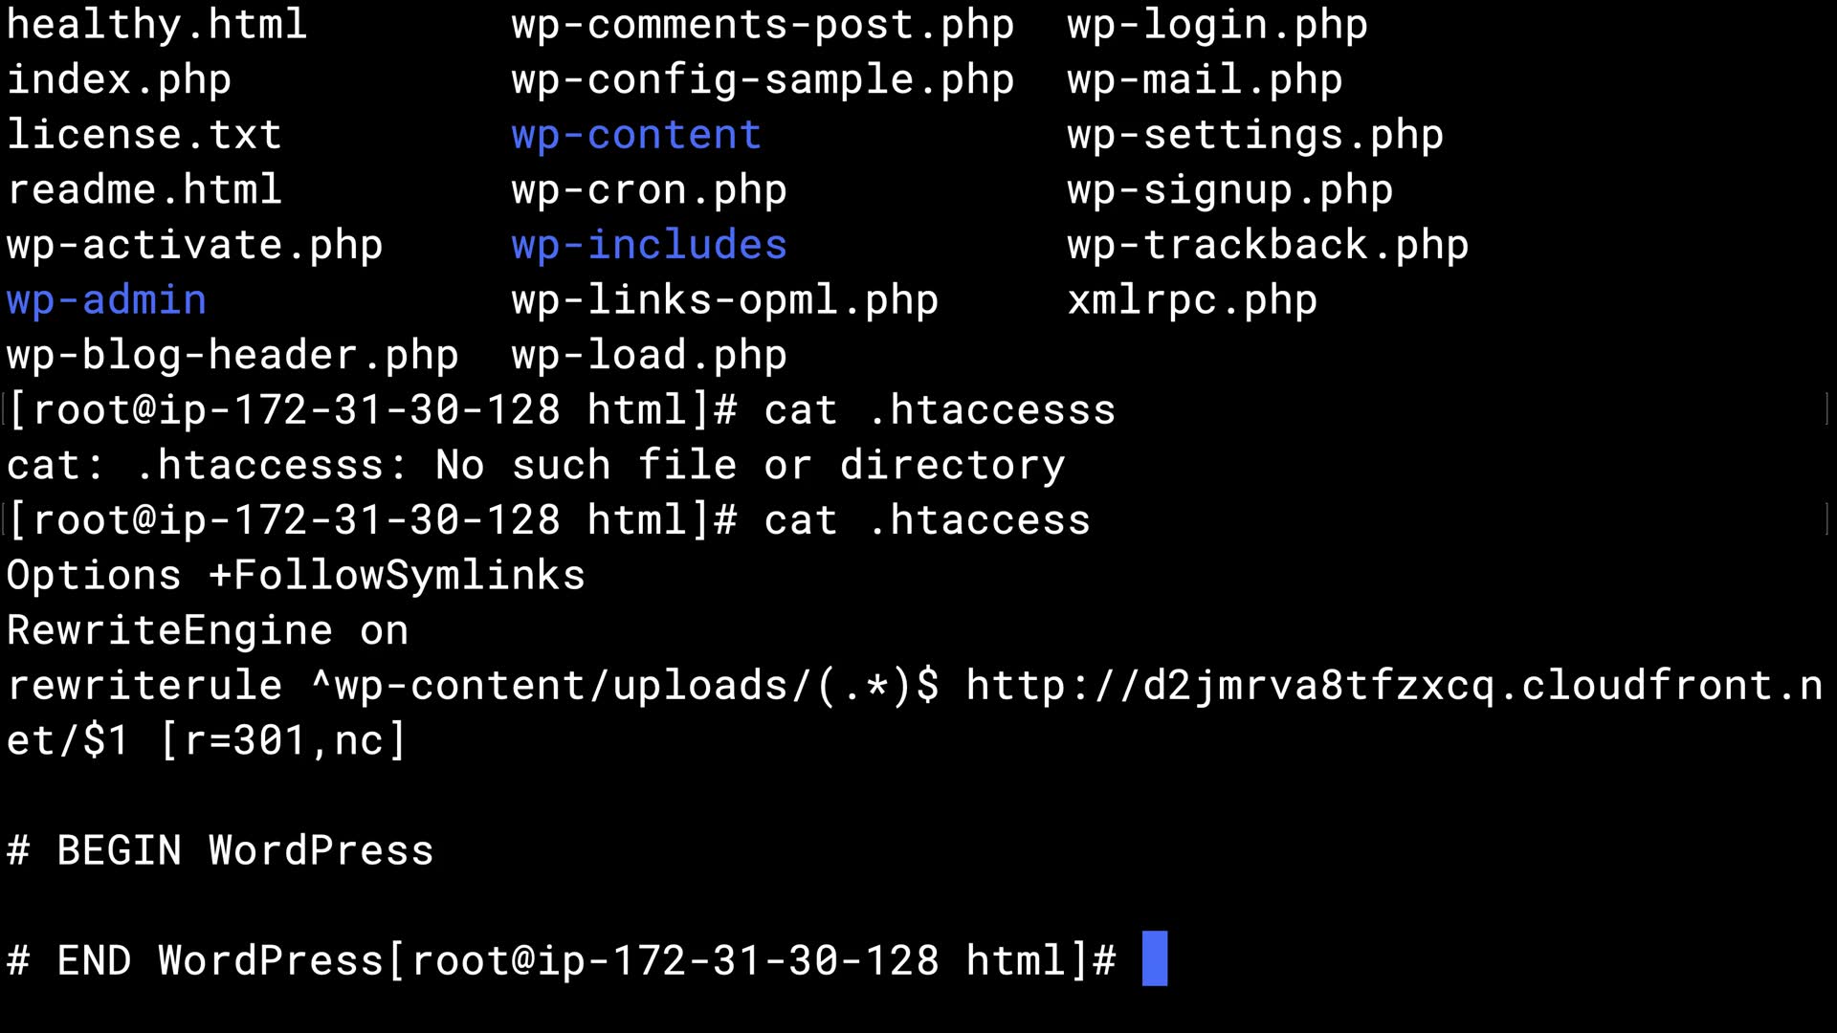
Task: Click the wp-config-sample.php filename
Action: (x=763, y=80)
